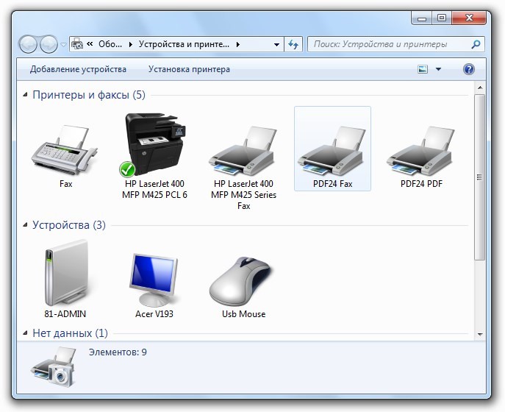Click the vertical scrollbar thumb

[x=480, y=177]
